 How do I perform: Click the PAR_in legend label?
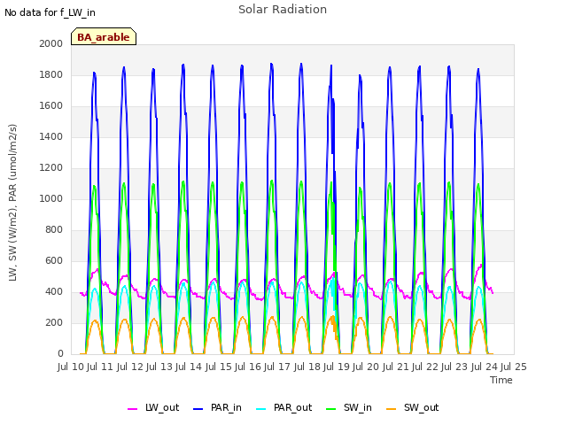(226, 407)
